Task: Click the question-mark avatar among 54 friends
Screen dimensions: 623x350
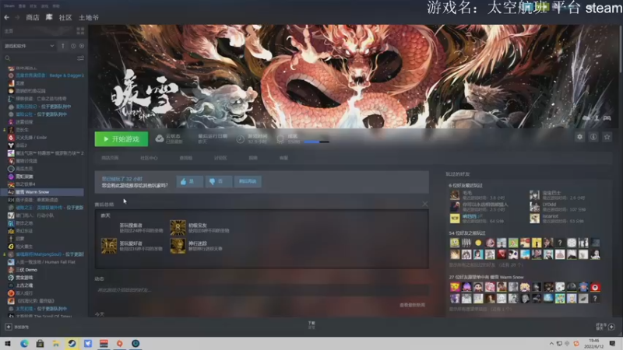Action: click(x=560, y=243)
